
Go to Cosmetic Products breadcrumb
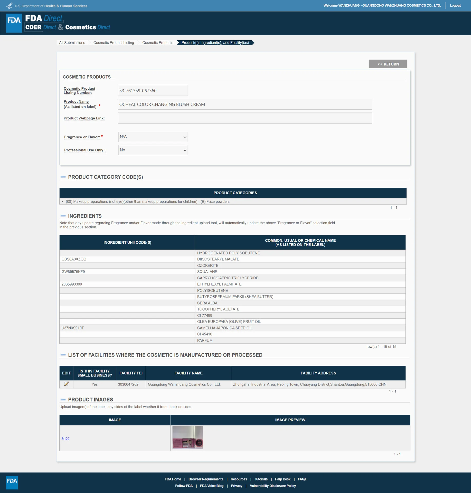[x=157, y=43]
